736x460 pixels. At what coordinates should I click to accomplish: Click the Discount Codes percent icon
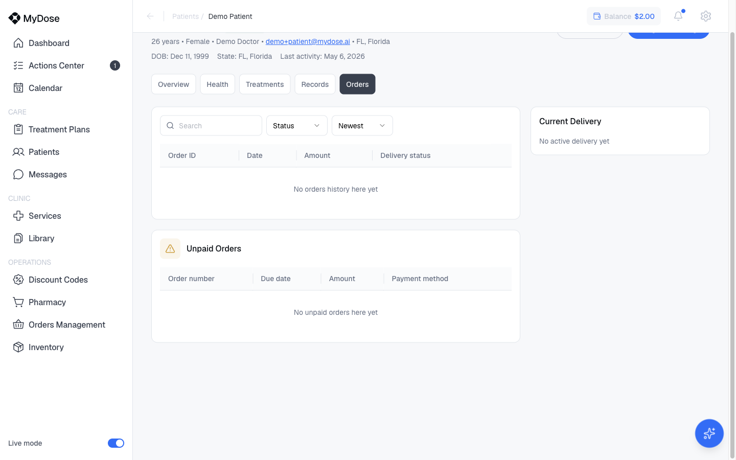point(18,280)
